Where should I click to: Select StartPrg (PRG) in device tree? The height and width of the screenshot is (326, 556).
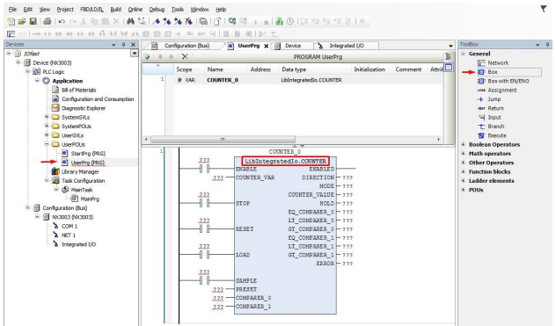88,154
